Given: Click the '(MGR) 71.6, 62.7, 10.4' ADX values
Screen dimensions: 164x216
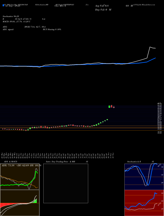Looking at the screenshot, I should pyautogui.click(x=35, y=27).
